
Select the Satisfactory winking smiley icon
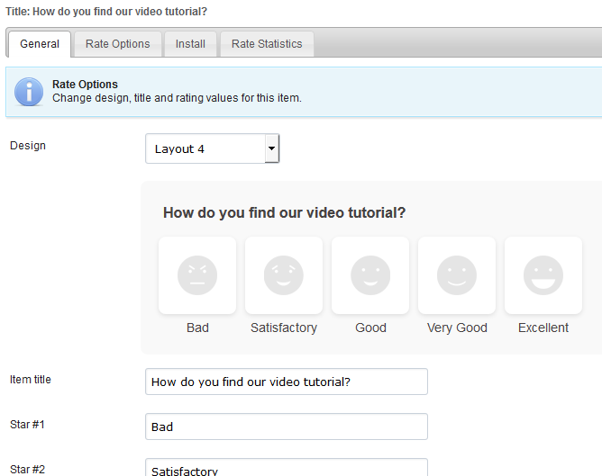click(x=284, y=275)
